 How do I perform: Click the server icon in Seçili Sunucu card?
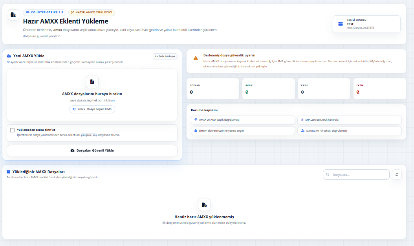tap(341, 24)
